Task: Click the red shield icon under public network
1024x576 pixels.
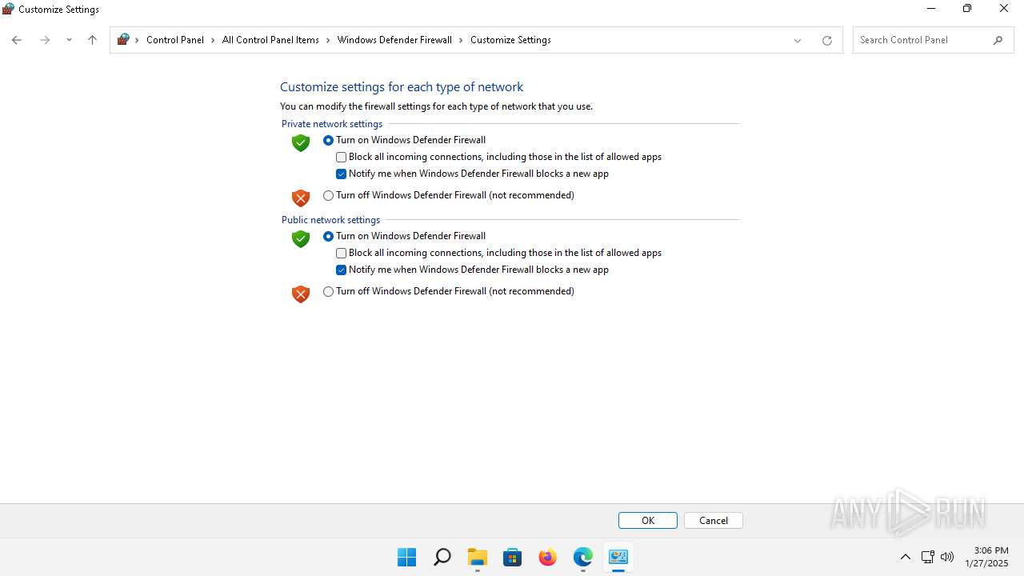Action: pos(301,294)
